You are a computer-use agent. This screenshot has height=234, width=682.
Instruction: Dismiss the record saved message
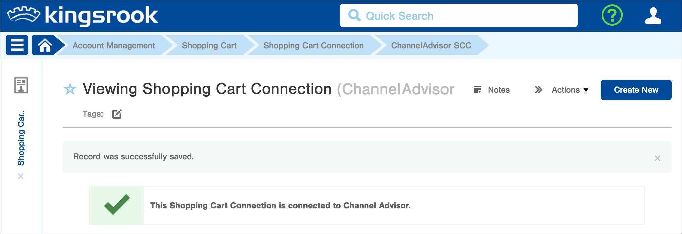pos(657,158)
